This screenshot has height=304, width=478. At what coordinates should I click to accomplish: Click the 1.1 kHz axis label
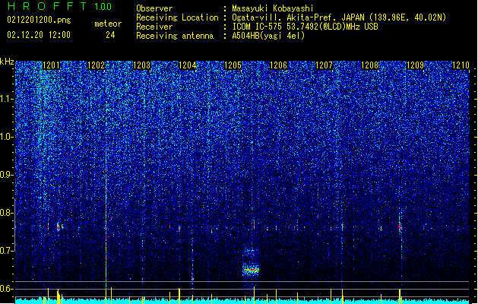[x=7, y=99]
